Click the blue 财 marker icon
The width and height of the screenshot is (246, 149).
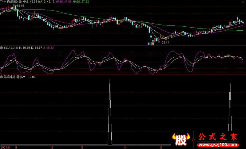(x=149, y=44)
